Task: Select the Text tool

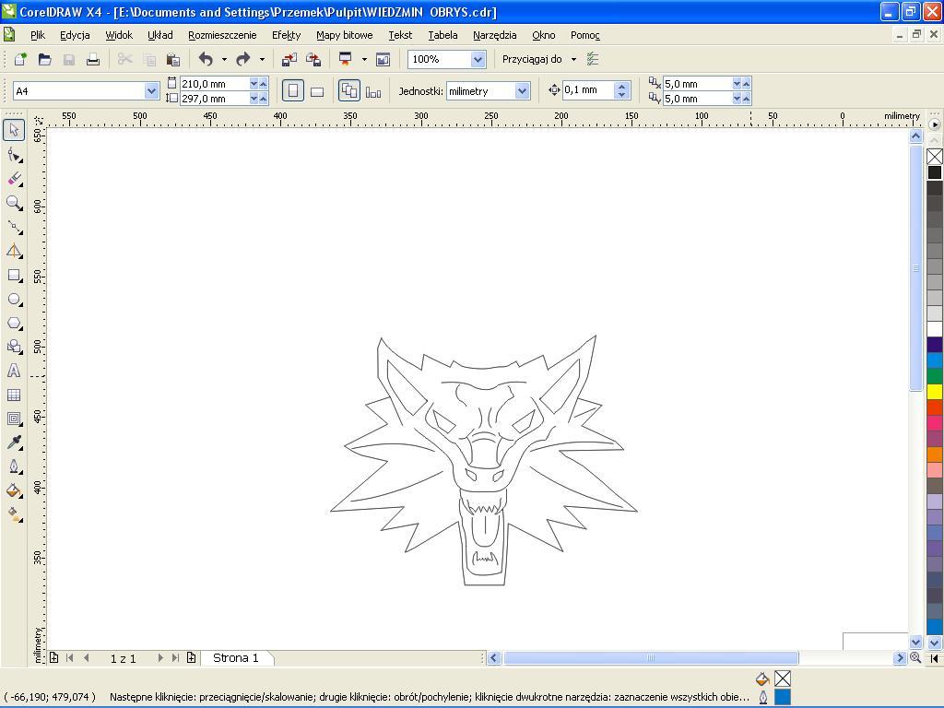Action: pos(14,371)
